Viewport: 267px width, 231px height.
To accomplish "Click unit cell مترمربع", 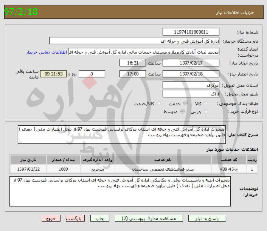I will (x=98, y=169).
